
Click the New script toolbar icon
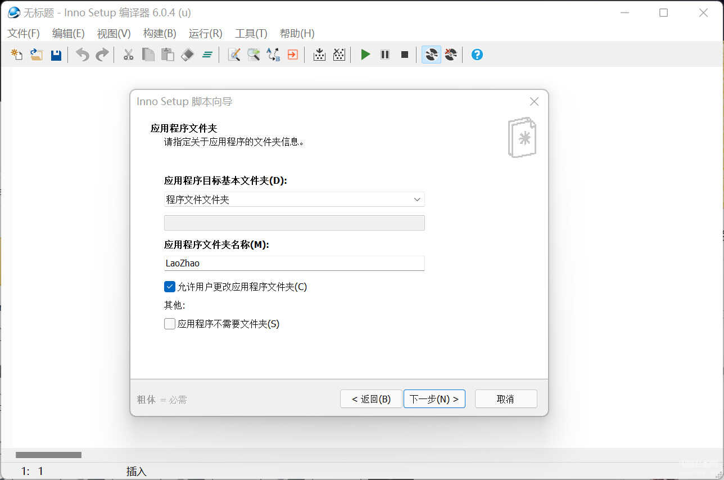tap(17, 55)
